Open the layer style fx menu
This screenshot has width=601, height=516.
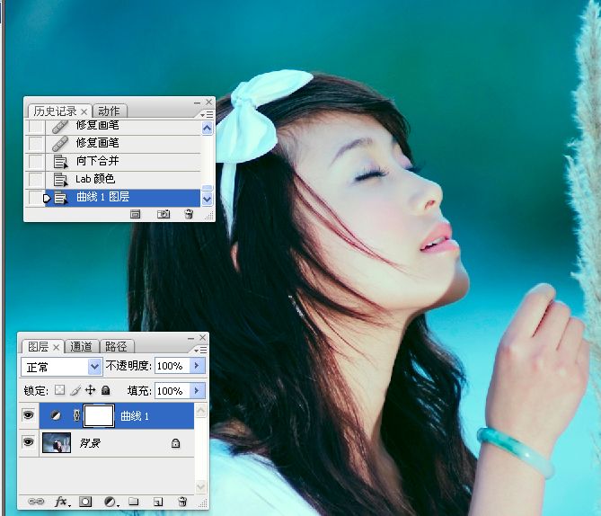[x=62, y=501]
